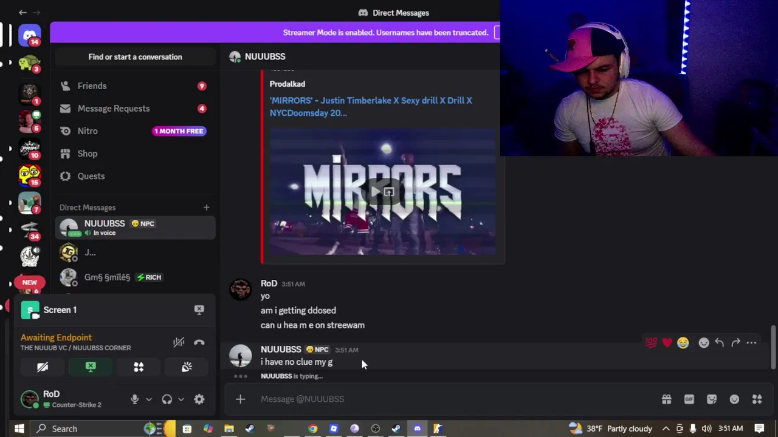The image size is (778, 437).
Task: Open MIRRORS video title link
Action: (x=371, y=106)
